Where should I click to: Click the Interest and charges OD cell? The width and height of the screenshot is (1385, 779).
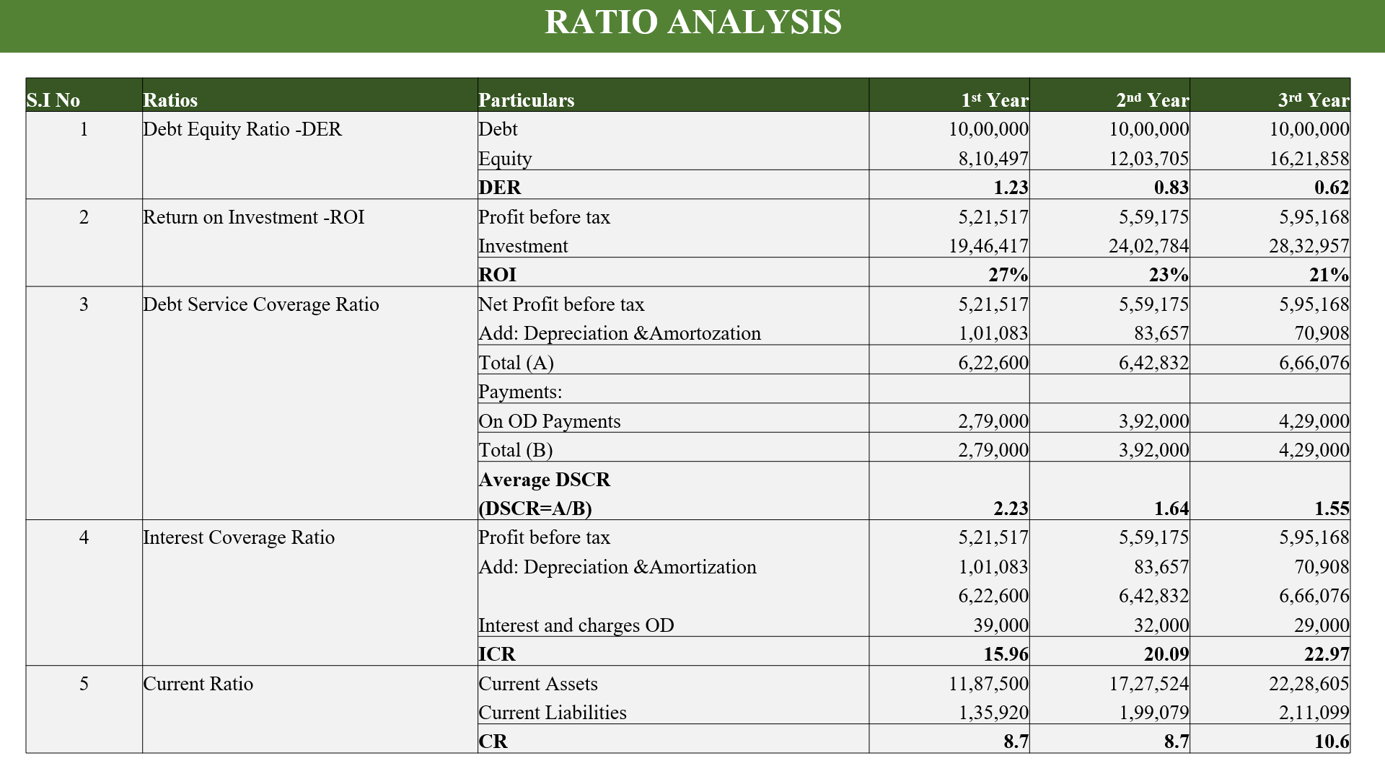tap(576, 625)
